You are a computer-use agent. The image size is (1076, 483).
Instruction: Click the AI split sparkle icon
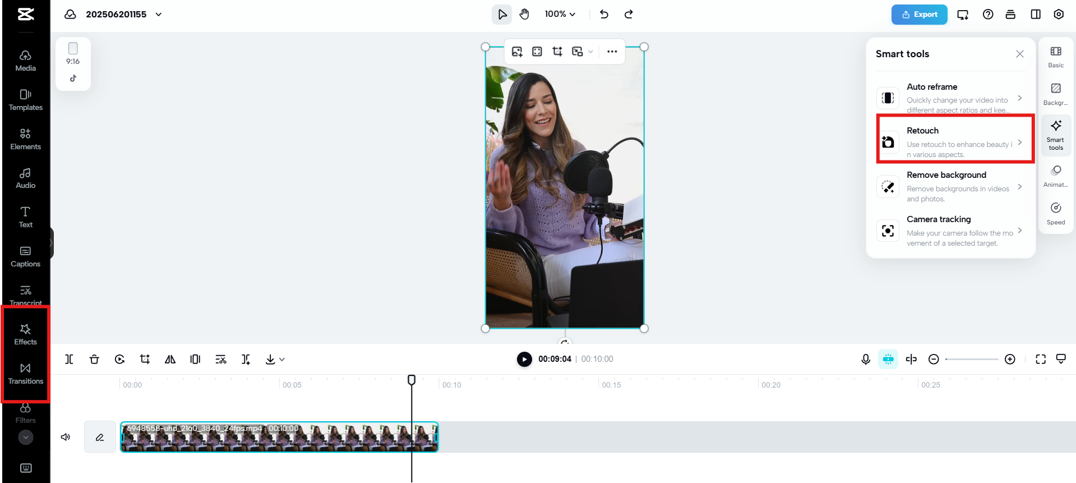tap(246, 359)
